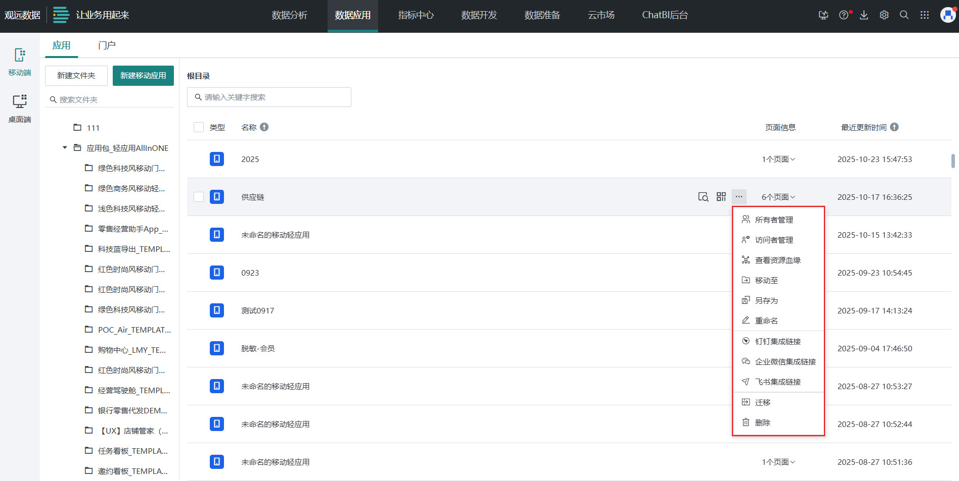
Task: Click the 新建移动应用 button
Action: tap(143, 75)
